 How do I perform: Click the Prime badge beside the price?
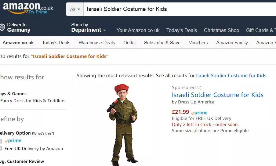click(x=199, y=113)
